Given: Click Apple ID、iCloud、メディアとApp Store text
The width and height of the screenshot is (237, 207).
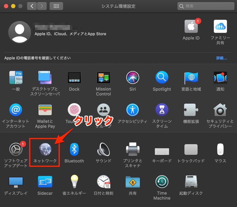Looking at the screenshot, I should click(70, 34).
